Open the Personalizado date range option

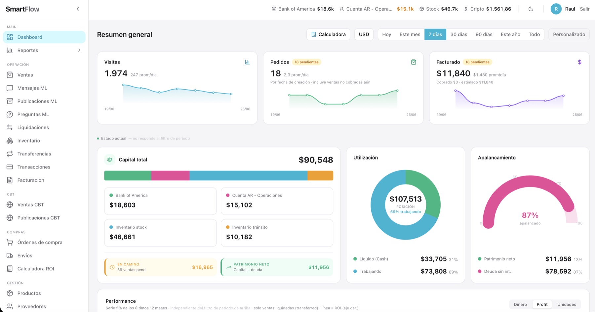(569, 34)
